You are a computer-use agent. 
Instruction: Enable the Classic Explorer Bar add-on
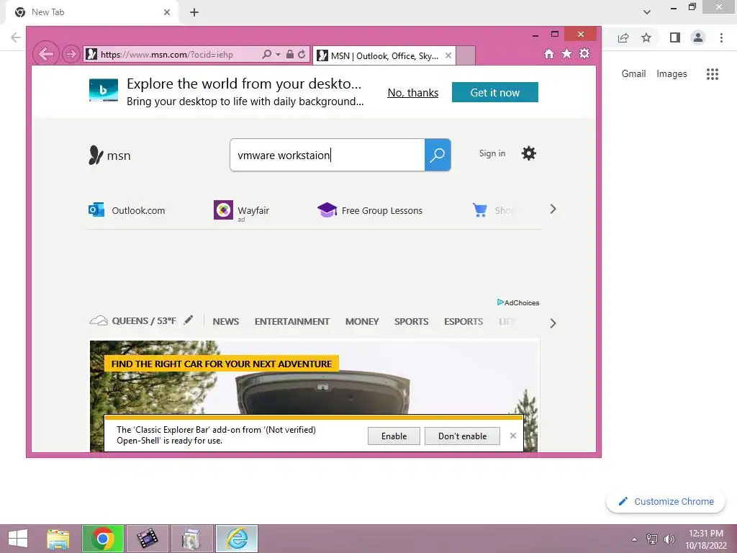tap(394, 436)
